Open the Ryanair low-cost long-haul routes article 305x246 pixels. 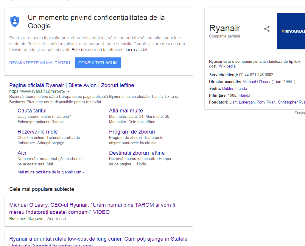98,239
